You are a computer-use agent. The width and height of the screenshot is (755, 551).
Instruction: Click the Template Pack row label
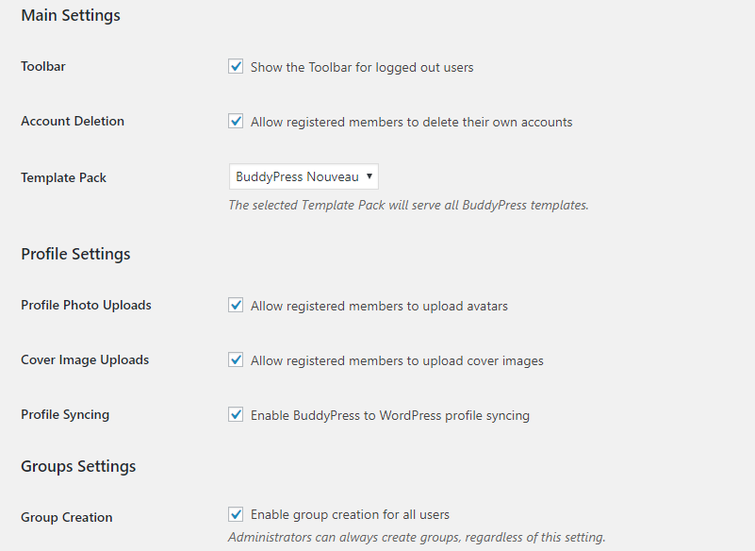[x=63, y=178]
